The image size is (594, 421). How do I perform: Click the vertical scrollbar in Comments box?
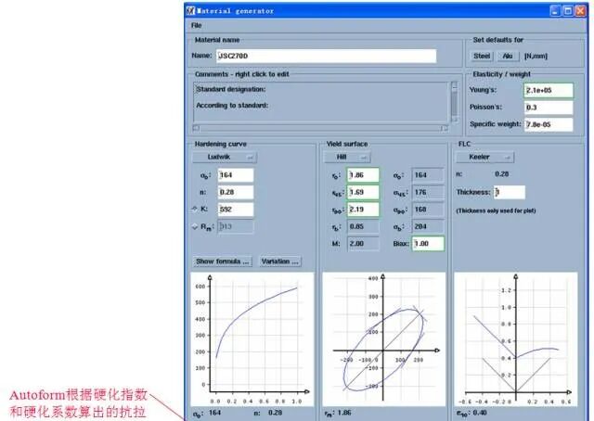click(x=454, y=102)
